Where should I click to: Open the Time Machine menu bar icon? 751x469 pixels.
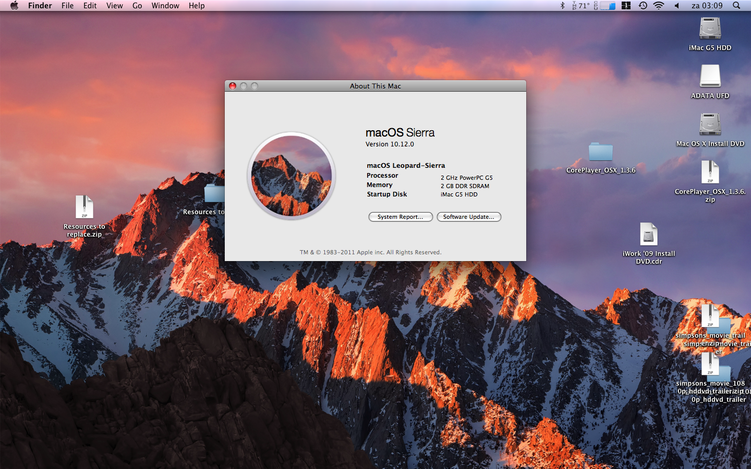(643, 5)
